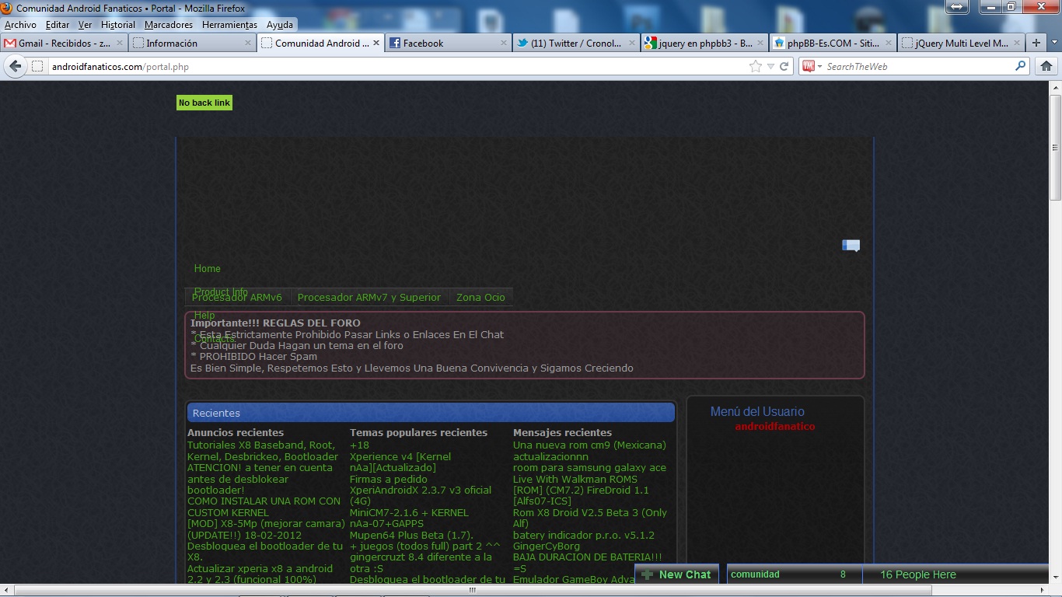Open the Procesador ARMv6 section link
Viewport: 1062px width, 597px height.
(x=237, y=298)
